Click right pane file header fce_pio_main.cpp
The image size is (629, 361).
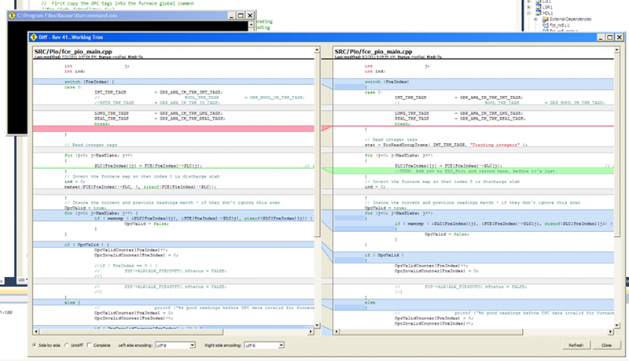(x=373, y=51)
